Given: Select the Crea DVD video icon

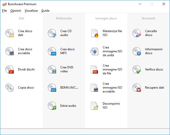Looking at the screenshot, I should (x=52, y=69).
